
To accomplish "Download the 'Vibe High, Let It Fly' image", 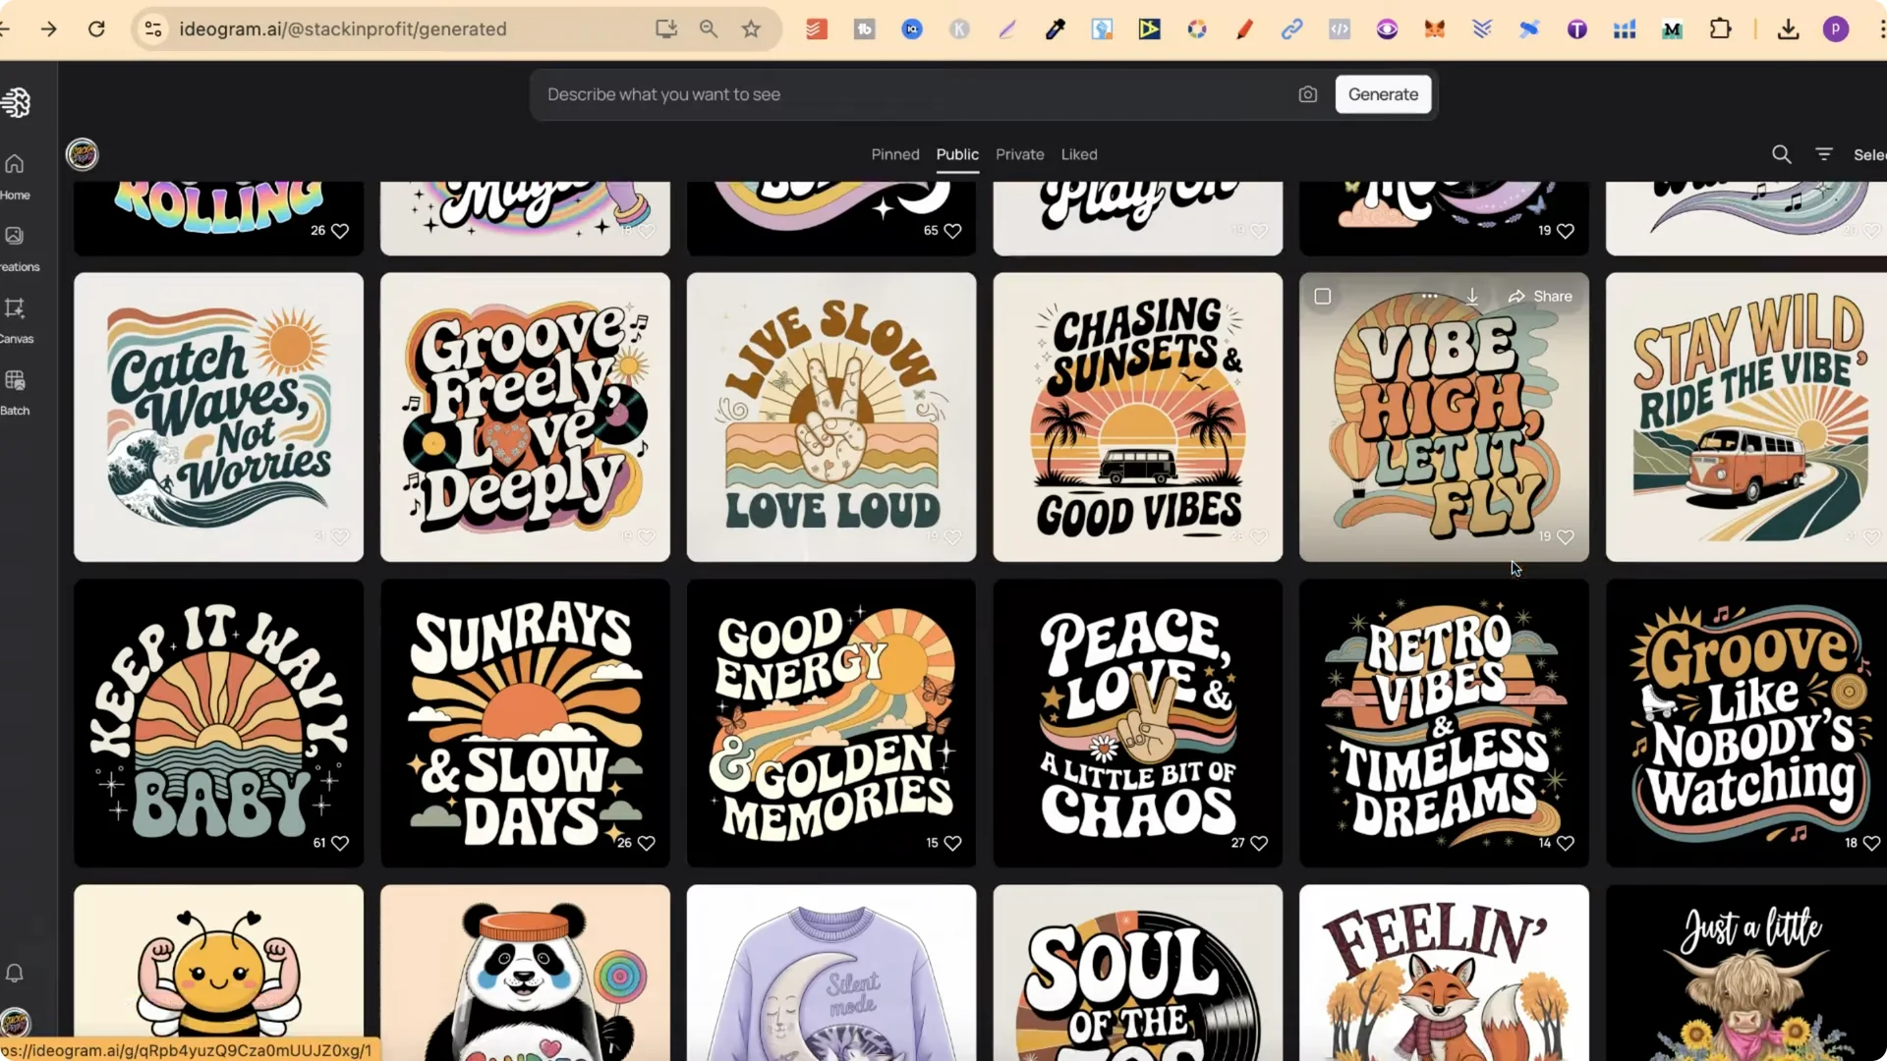I will coord(1472,296).
